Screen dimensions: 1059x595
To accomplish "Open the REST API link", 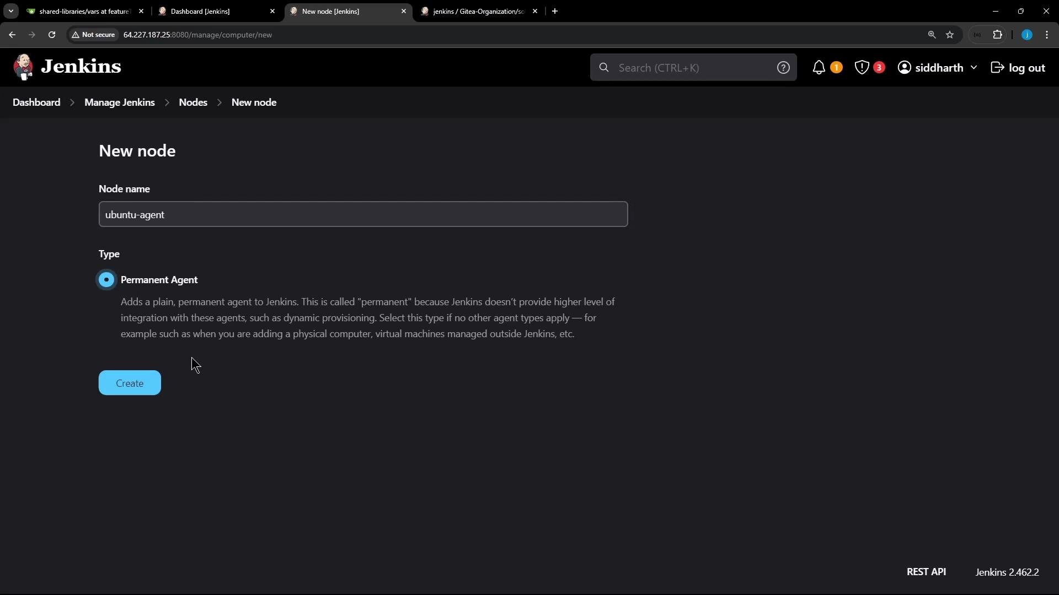I will coord(926,572).
